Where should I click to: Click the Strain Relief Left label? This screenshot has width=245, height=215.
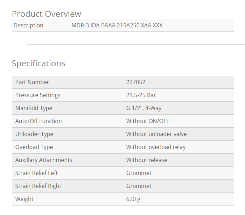pos(36,173)
